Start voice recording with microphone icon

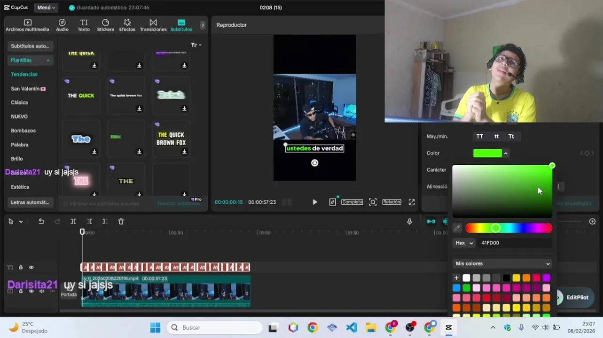(409, 222)
